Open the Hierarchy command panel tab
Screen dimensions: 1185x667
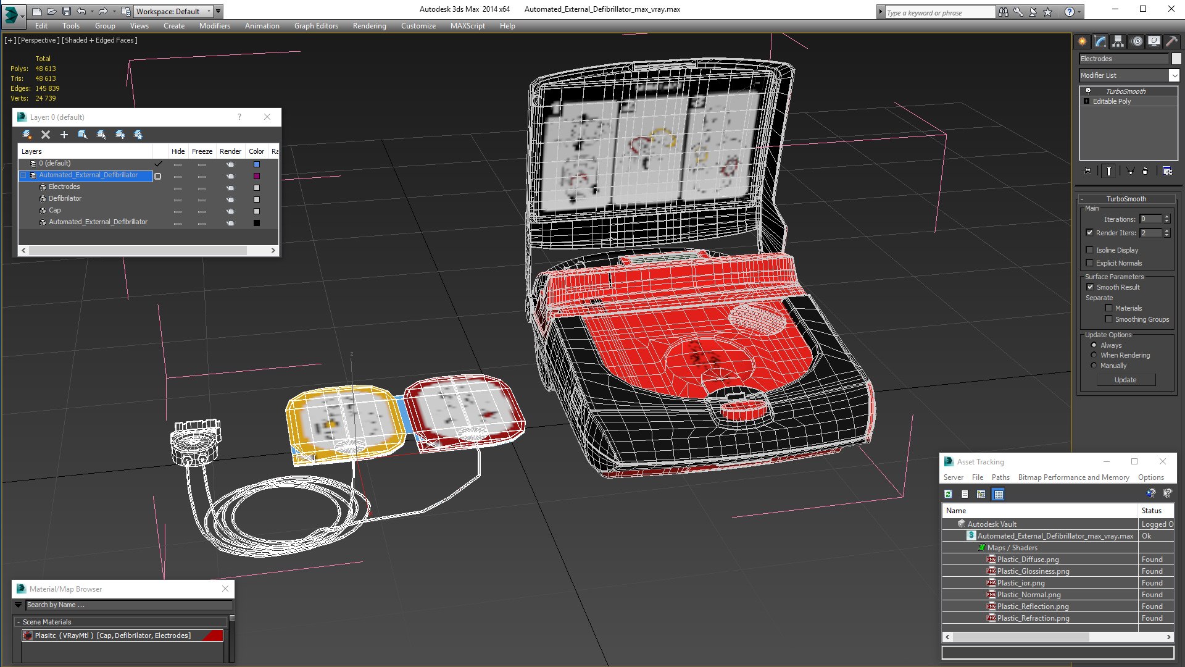1118,41
